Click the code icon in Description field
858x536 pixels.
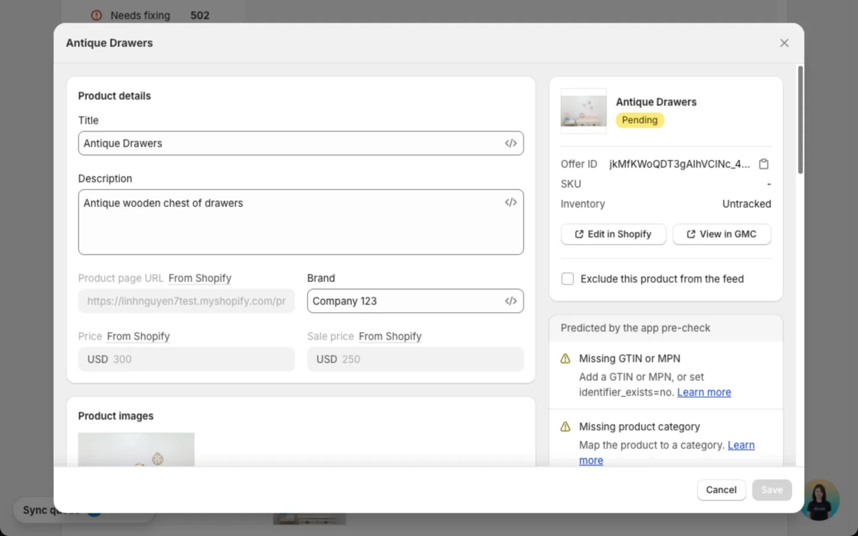(x=511, y=202)
